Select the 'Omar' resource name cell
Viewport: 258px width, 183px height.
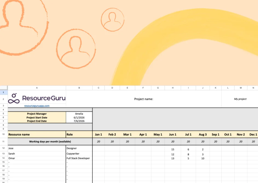tap(37, 158)
